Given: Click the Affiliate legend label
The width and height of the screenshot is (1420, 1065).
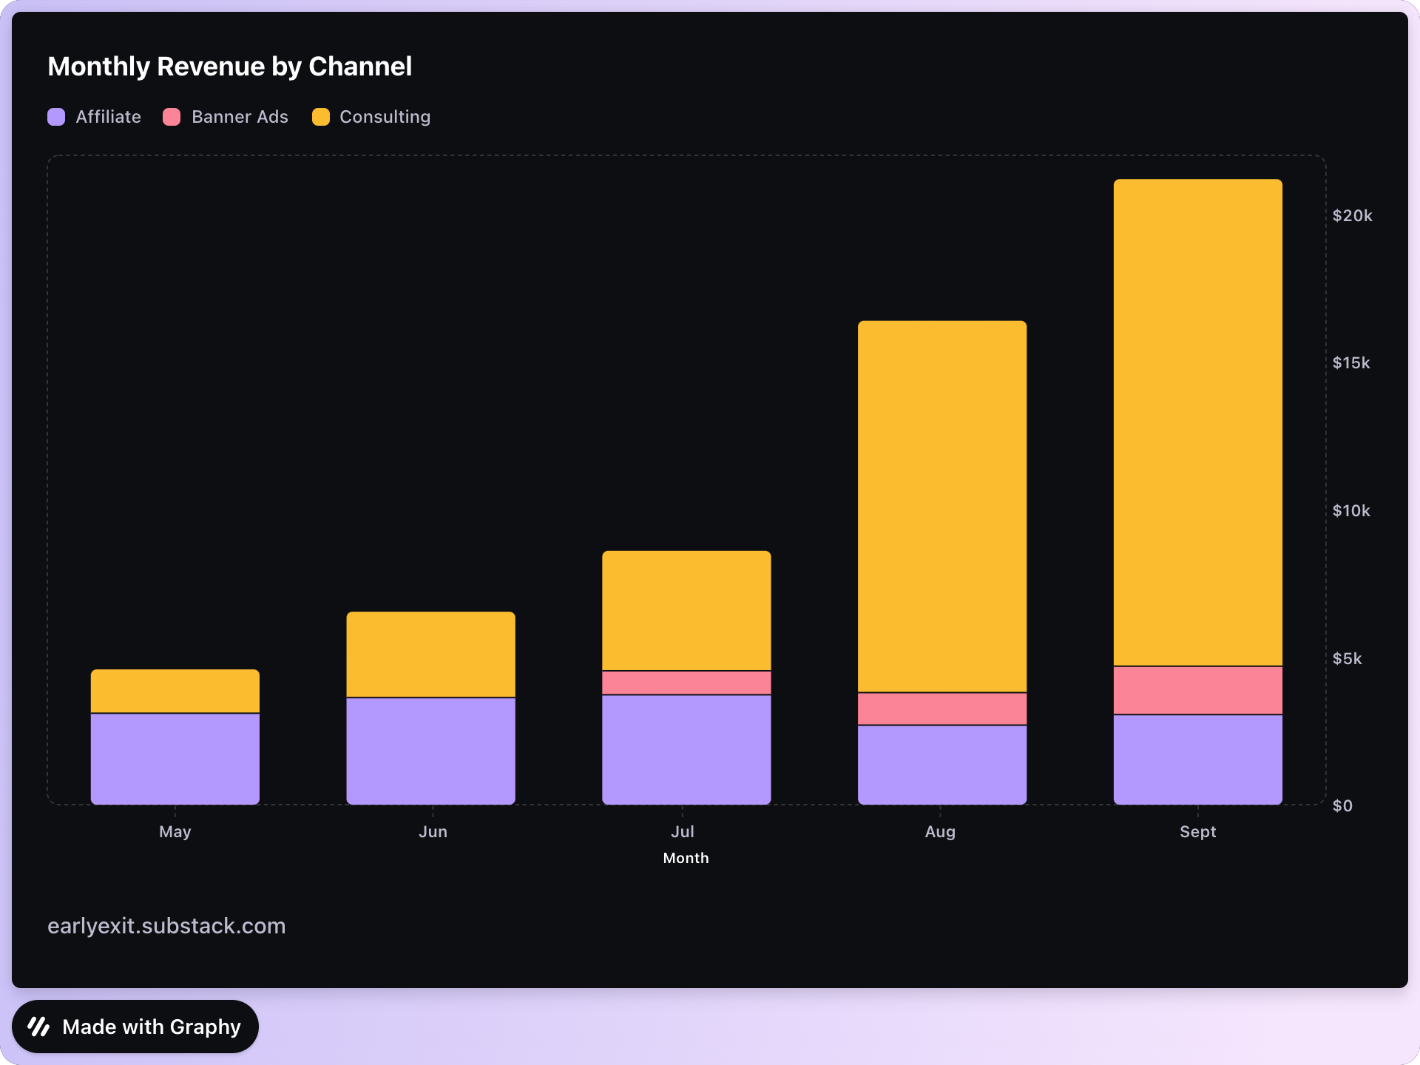Looking at the screenshot, I should click(108, 117).
